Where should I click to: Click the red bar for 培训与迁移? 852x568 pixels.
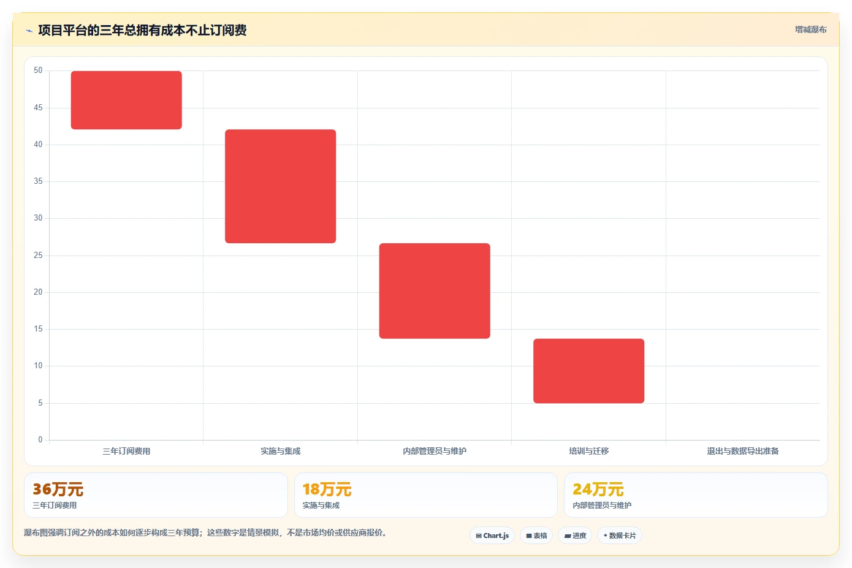coord(588,371)
